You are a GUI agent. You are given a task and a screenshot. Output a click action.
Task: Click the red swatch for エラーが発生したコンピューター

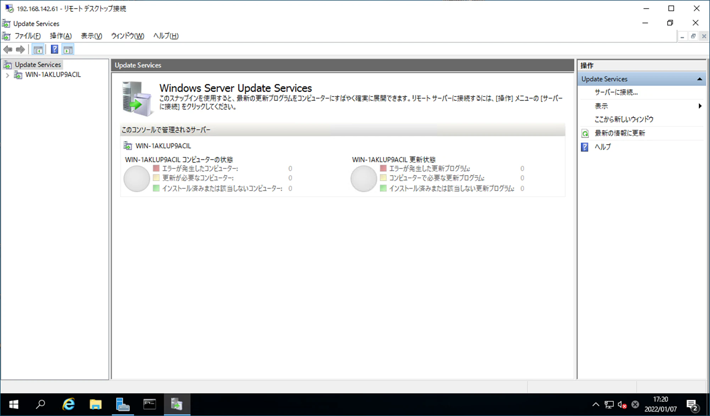pos(156,168)
